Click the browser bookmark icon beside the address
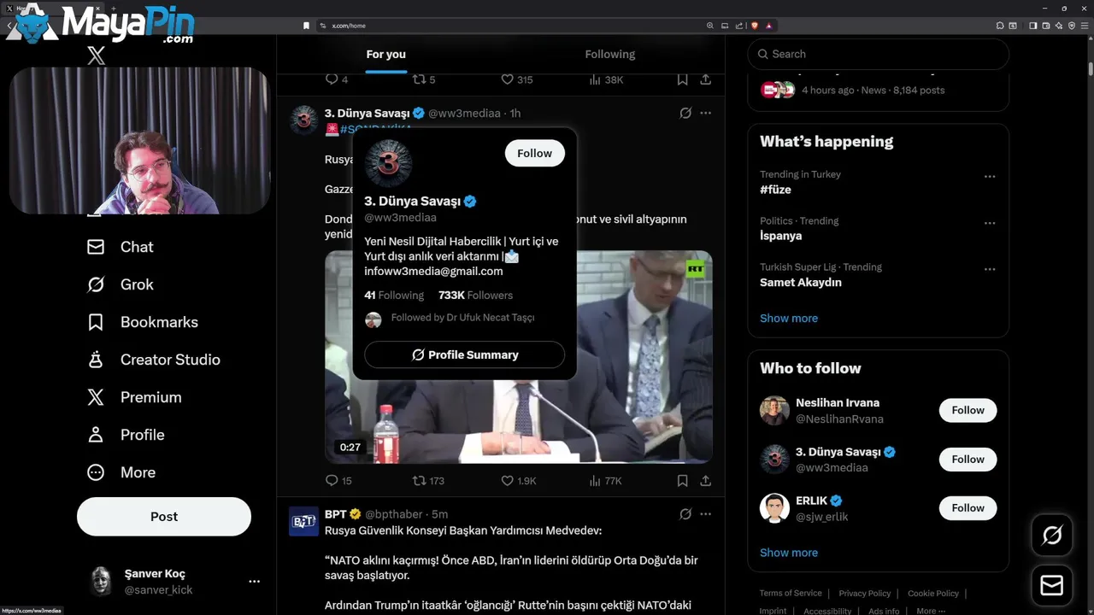 coord(306,26)
